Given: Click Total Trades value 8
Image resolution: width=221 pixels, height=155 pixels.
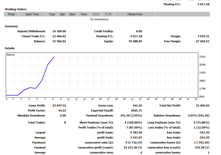Looking at the screenshot, I should tap(65, 122).
